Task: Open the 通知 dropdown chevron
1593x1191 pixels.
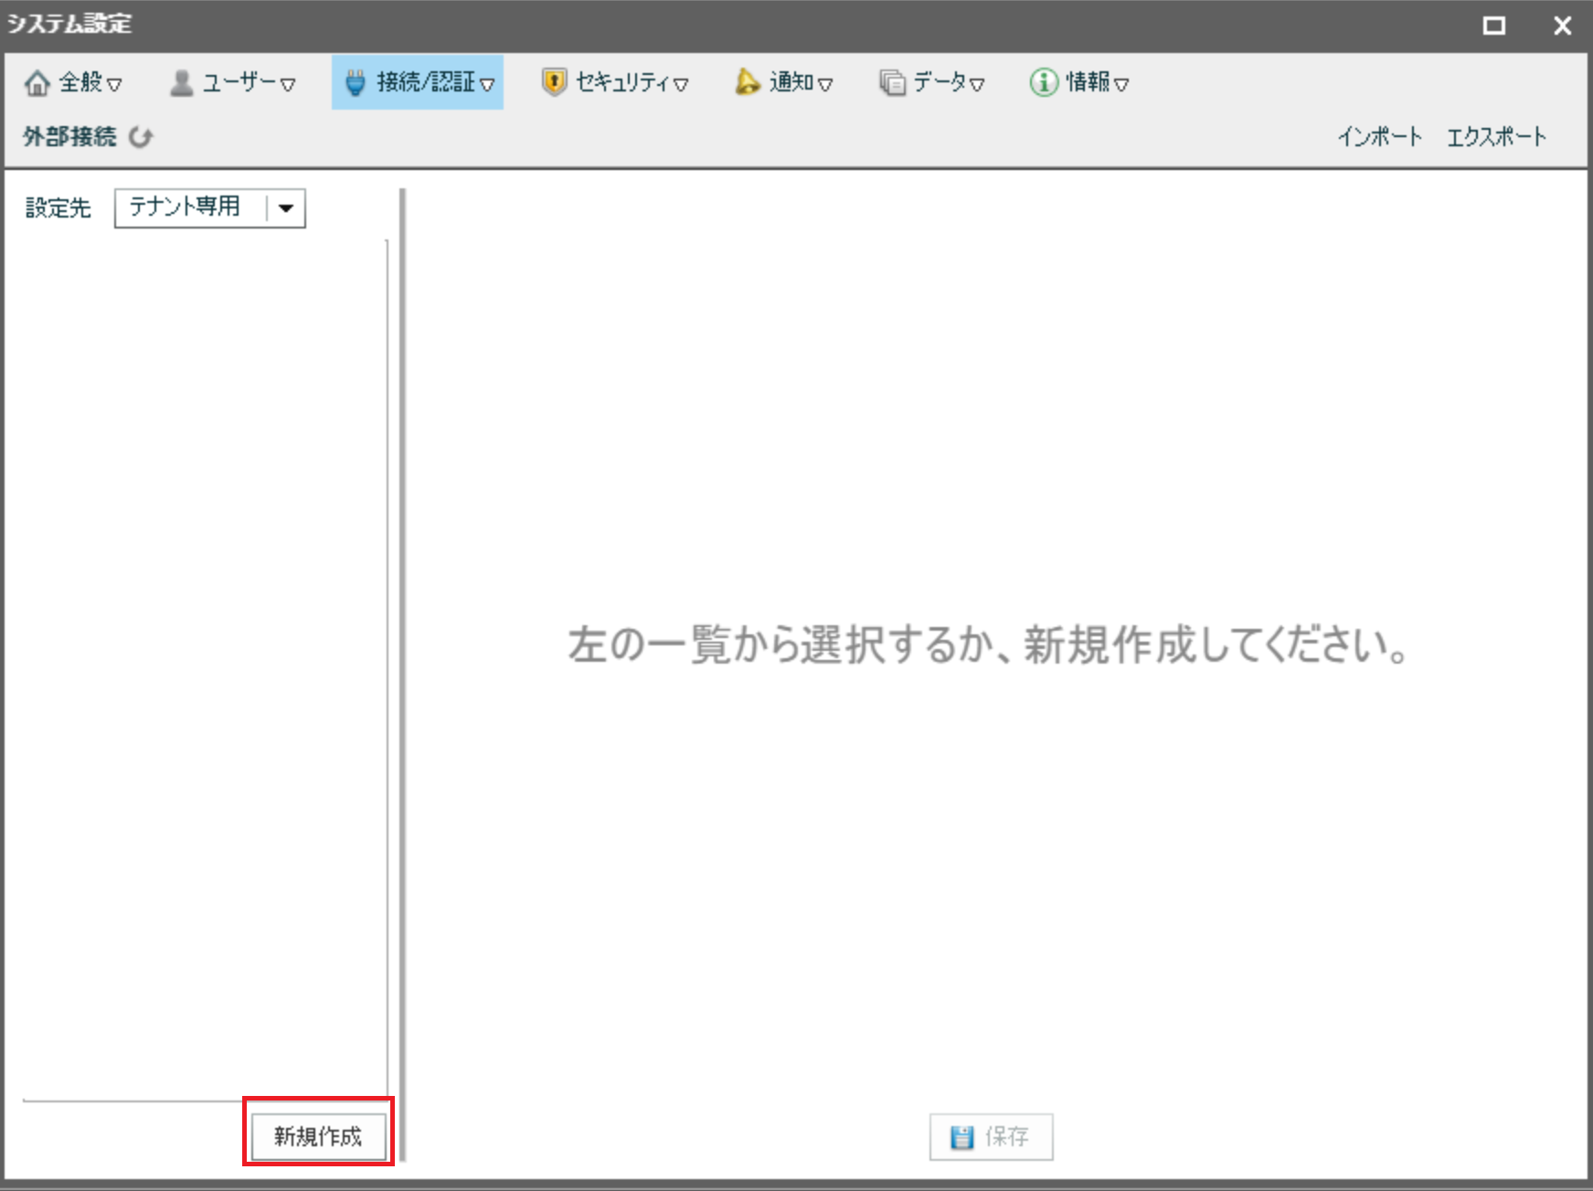Action: pyautogui.click(x=827, y=83)
